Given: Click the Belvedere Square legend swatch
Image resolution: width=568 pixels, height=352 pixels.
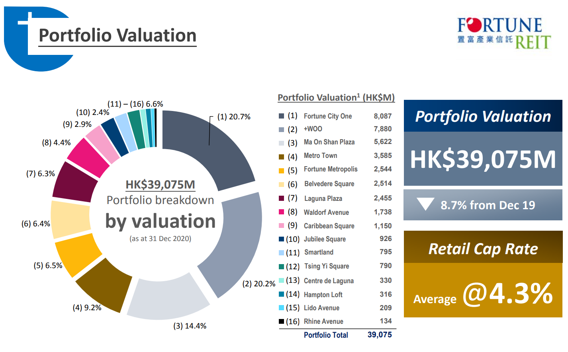Looking at the screenshot, I should (x=281, y=184).
